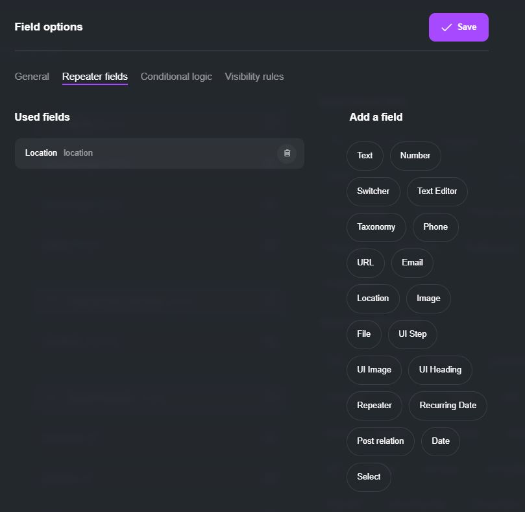The width and height of the screenshot is (525, 512).
Task: Stay on the Repeater fields tab
Action: tap(95, 76)
